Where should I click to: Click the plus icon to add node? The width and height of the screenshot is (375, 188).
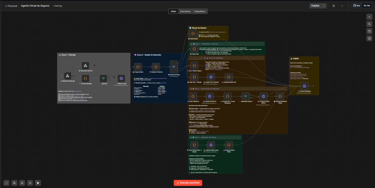[370, 17]
